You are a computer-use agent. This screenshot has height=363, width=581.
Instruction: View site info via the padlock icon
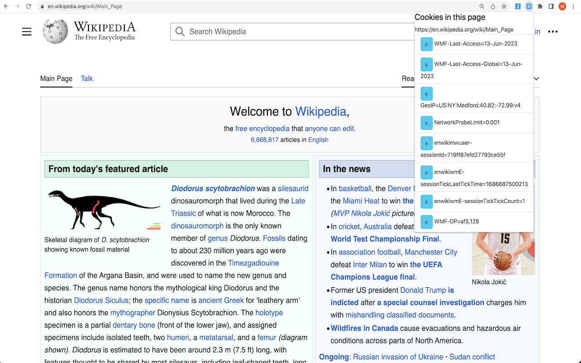pos(42,6)
